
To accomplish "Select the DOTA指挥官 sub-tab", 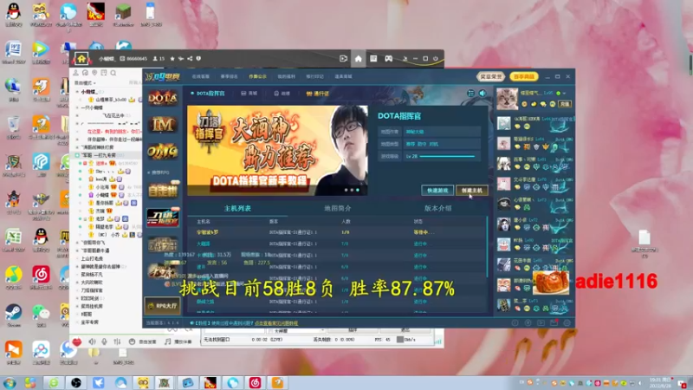I will pos(208,94).
